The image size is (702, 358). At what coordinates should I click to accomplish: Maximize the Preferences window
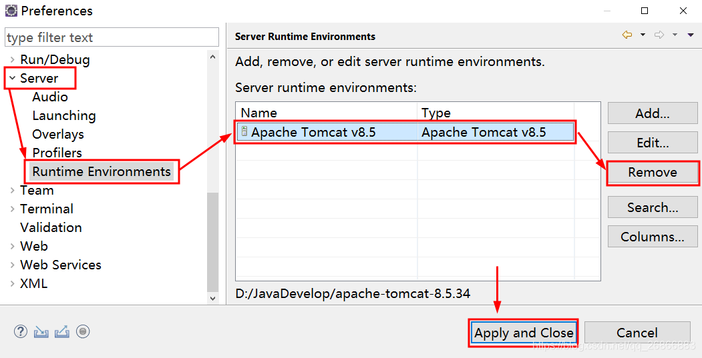[x=645, y=11]
